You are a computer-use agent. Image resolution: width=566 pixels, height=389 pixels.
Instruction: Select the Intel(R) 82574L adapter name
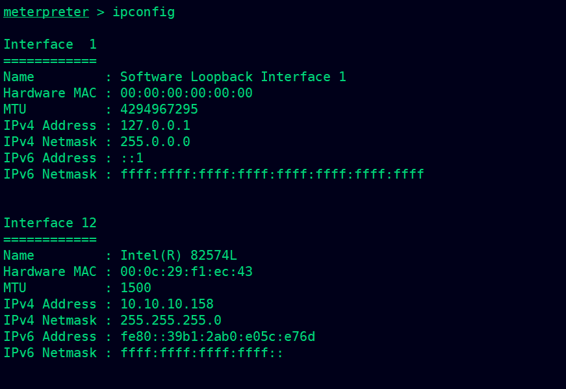pos(179,255)
